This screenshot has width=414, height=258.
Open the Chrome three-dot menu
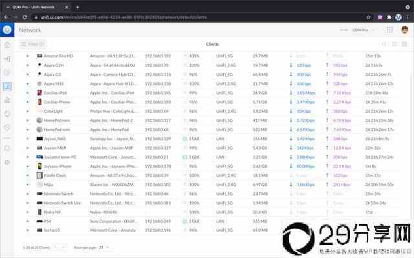click(408, 17)
